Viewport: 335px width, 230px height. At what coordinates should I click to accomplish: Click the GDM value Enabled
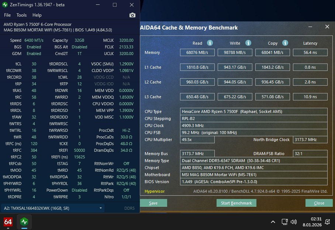click(34, 54)
